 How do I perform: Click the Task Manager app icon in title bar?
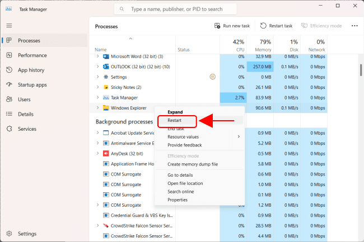click(x=8, y=9)
